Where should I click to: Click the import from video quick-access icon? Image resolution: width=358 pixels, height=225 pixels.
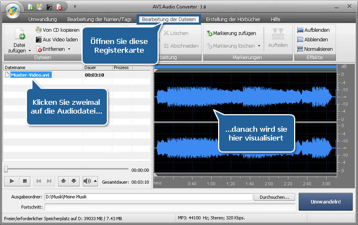50,7
